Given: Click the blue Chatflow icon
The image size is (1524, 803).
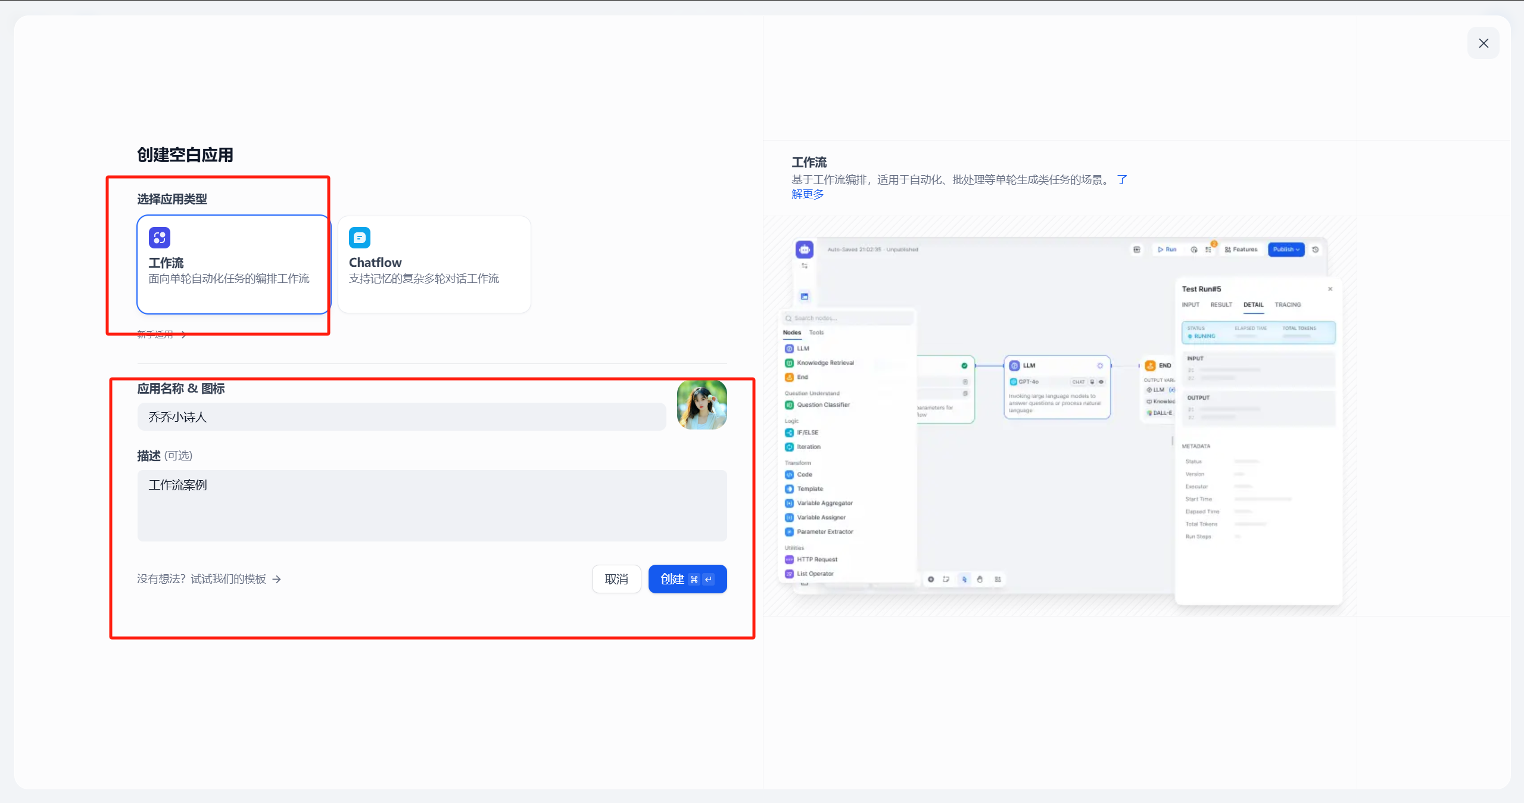Looking at the screenshot, I should (x=360, y=238).
